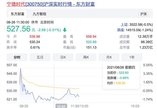Click the tooltip date 2021/08/26 星期四

[x=121, y=67]
